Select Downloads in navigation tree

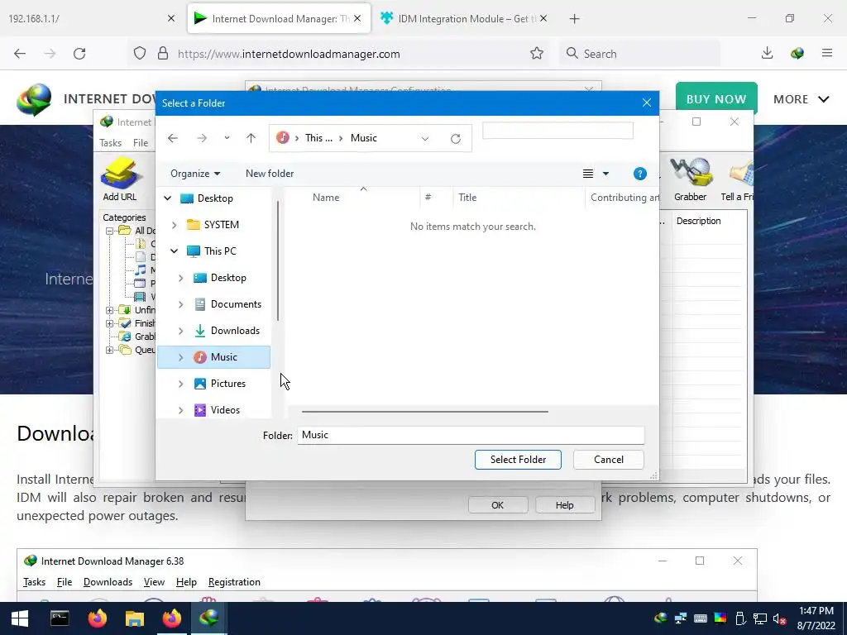[x=235, y=331]
